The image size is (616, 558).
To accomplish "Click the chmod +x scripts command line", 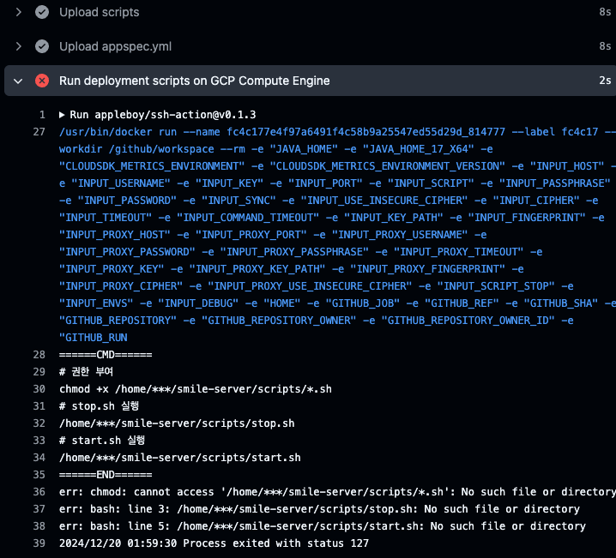I will point(196,389).
